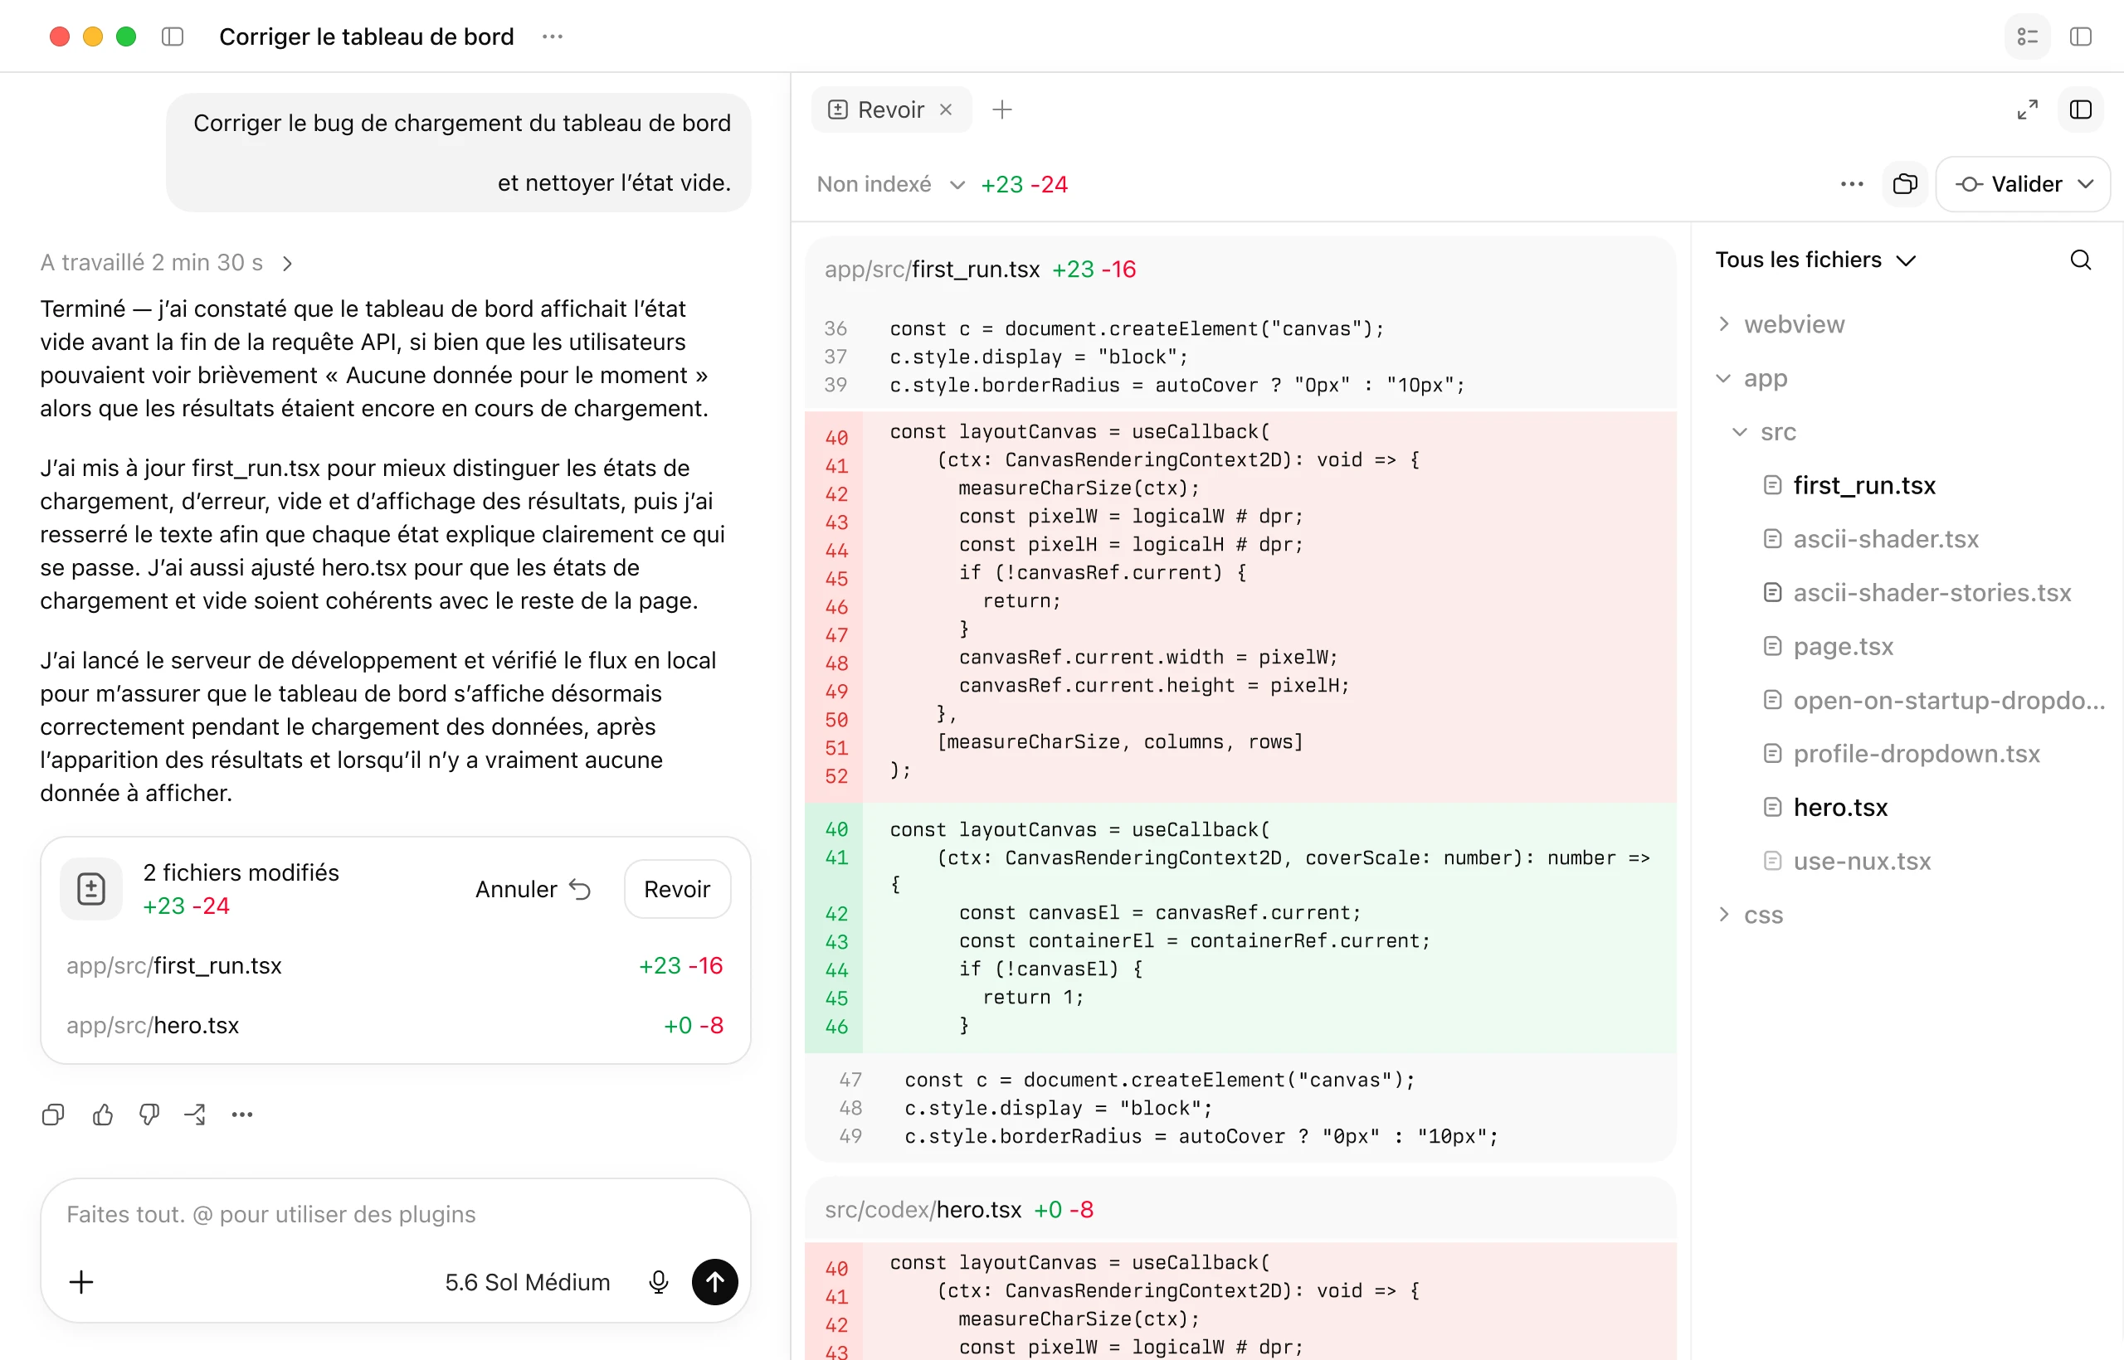Close the Revoir tab
This screenshot has width=2124, height=1360.
tap(945, 109)
